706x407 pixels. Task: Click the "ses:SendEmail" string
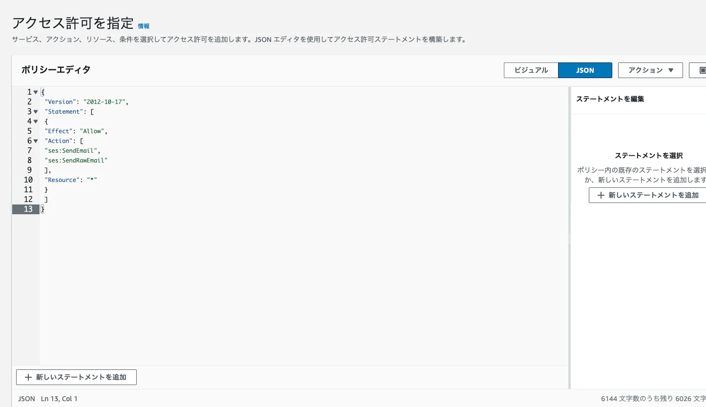[70, 151]
